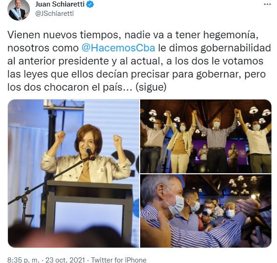
Task: Open photo of masked man shaking hands
Action: (206, 211)
